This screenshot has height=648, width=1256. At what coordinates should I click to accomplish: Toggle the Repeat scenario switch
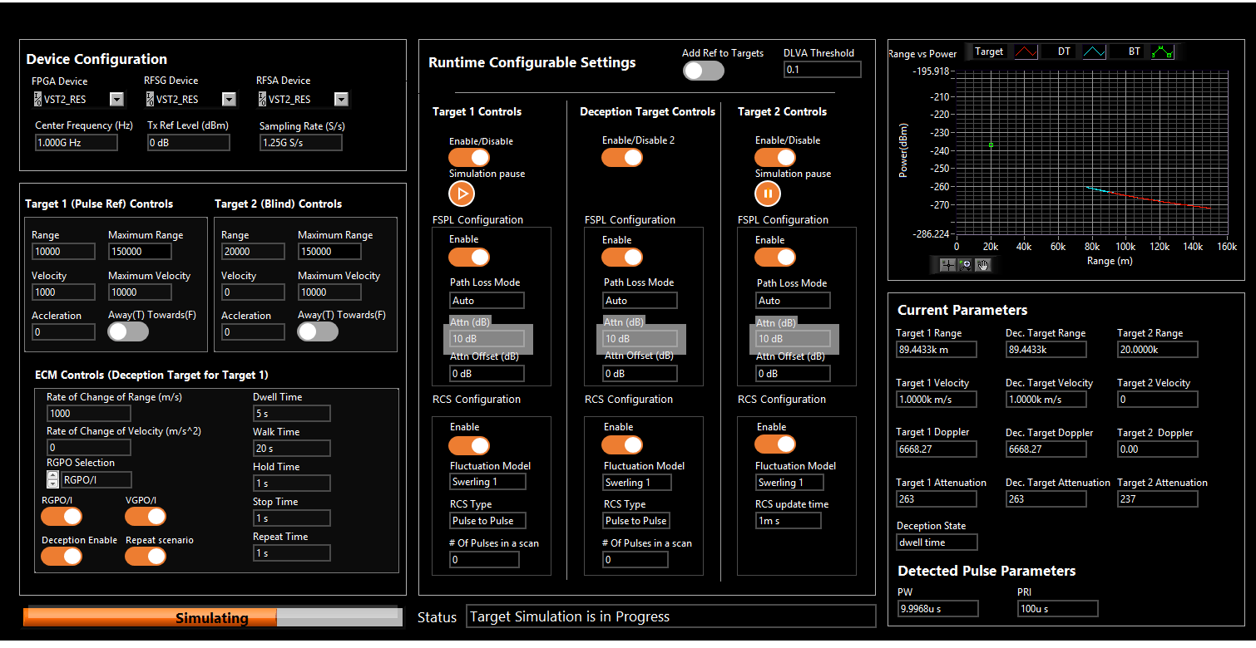point(146,557)
